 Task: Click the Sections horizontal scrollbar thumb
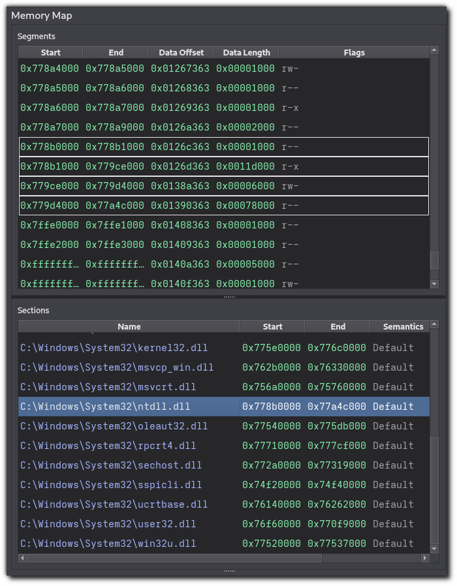click(174, 559)
